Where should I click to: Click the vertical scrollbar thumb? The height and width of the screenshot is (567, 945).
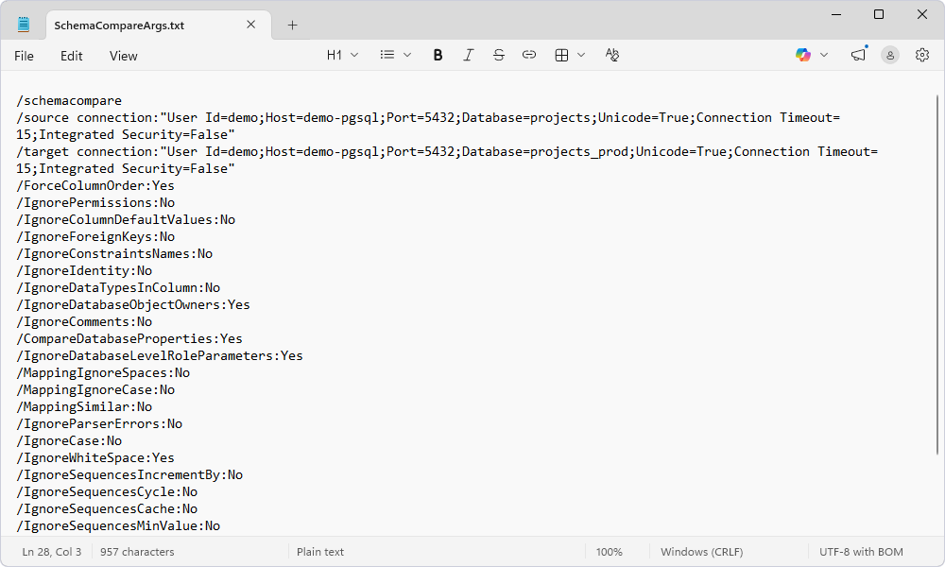(937, 274)
